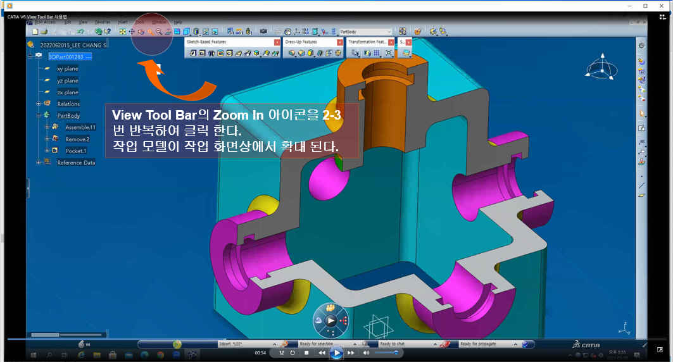Select the zx plane in the tree
This screenshot has height=362, width=673.
[x=67, y=92]
